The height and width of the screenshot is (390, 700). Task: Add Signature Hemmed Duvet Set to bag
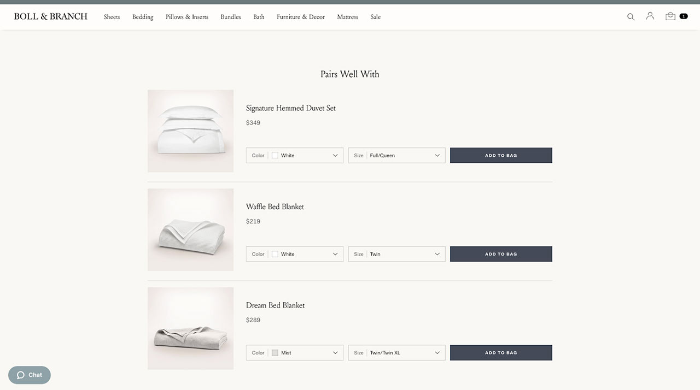501,155
